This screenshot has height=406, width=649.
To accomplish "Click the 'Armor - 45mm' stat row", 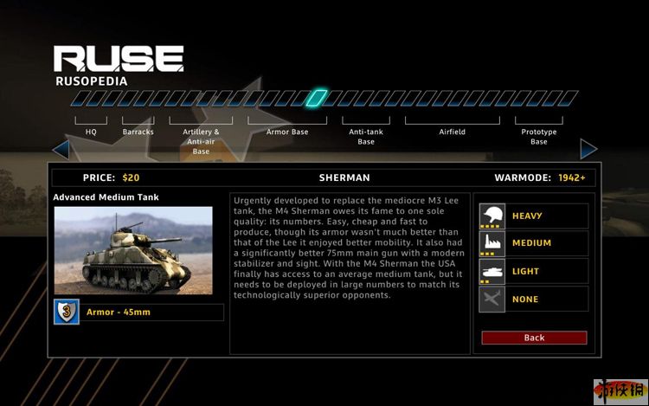I will [151, 312].
